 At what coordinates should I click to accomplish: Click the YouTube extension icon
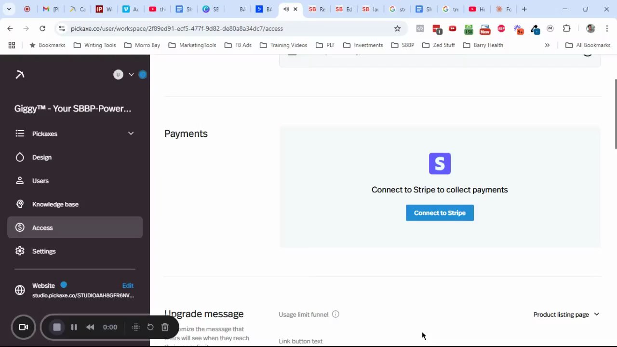pyautogui.click(x=452, y=29)
